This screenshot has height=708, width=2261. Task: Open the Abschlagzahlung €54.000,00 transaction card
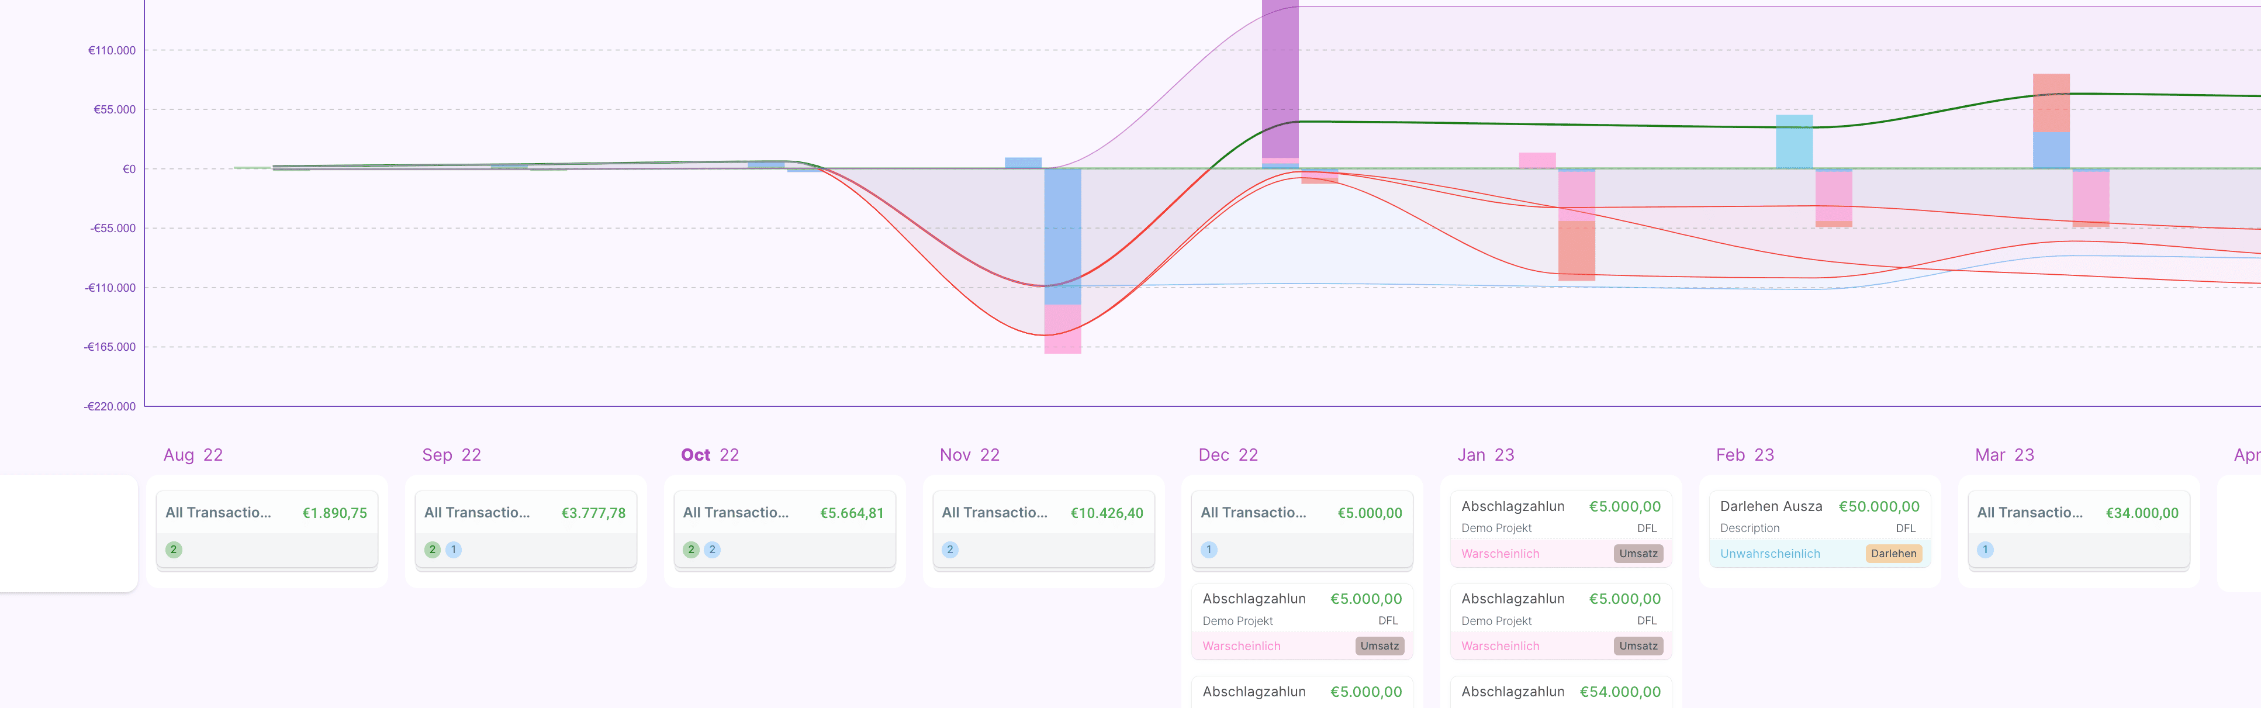click(1561, 692)
